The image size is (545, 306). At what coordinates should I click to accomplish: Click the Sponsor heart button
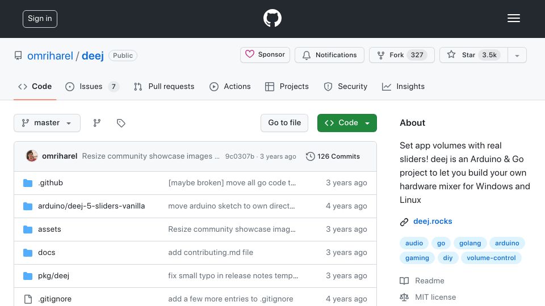(x=265, y=55)
